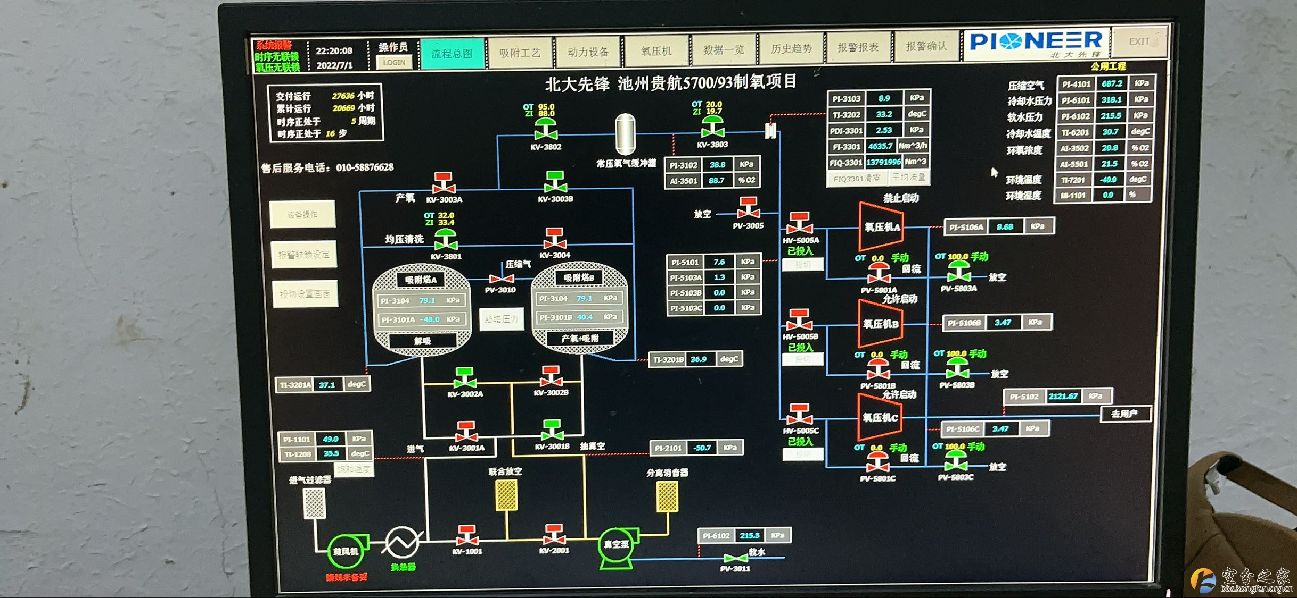Select the 氧压机B compressor
The height and width of the screenshot is (598, 1297).
click(x=880, y=324)
